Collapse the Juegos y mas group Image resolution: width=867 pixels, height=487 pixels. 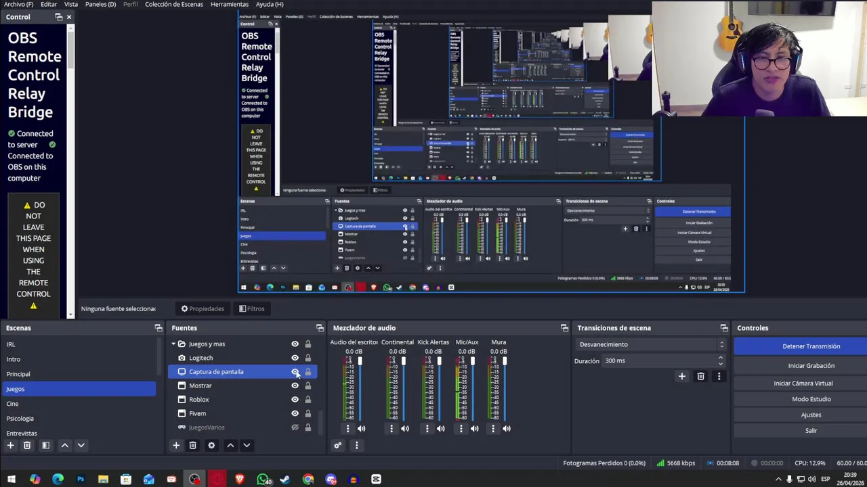[x=173, y=344]
